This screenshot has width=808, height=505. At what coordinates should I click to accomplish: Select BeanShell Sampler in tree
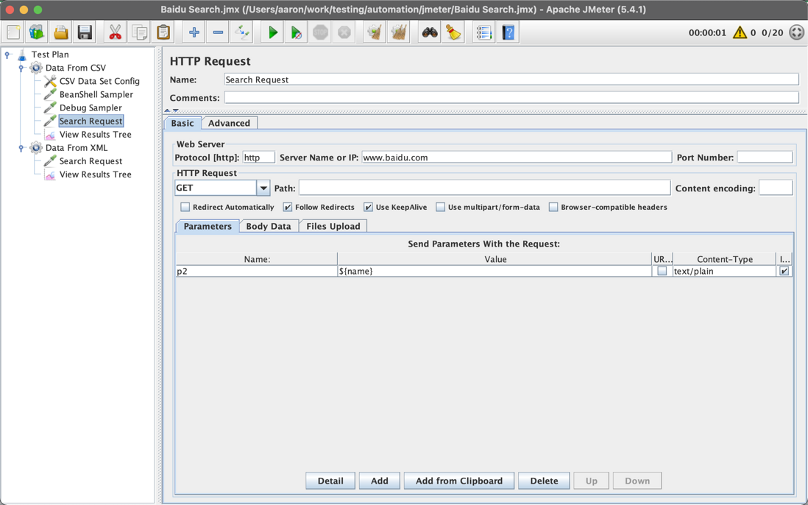pyautogui.click(x=96, y=94)
